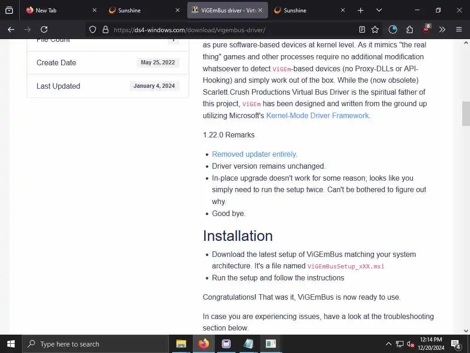Open Firefox from the taskbar

pos(203,344)
